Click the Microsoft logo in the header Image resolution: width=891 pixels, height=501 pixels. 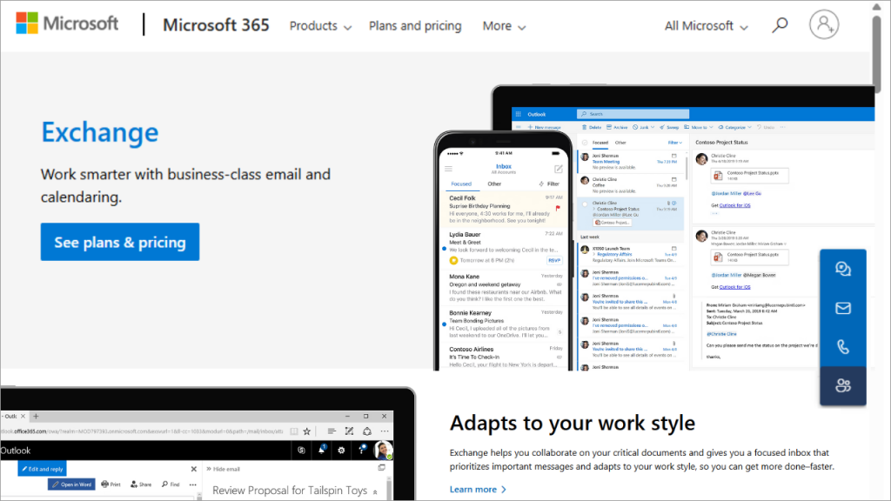coord(67,23)
